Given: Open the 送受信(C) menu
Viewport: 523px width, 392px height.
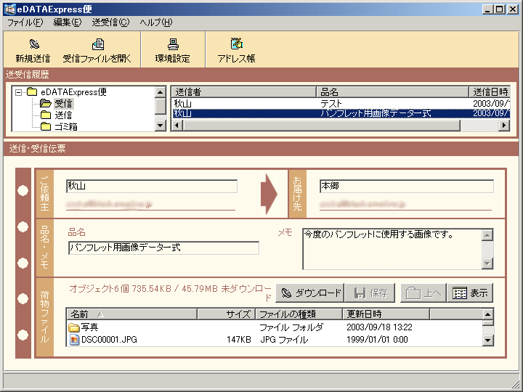Looking at the screenshot, I should pos(110,23).
